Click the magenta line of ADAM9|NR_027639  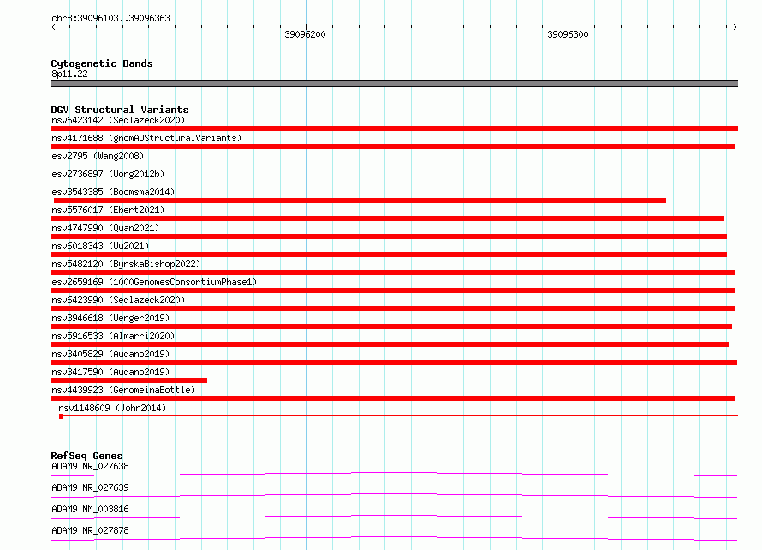coord(394,494)
